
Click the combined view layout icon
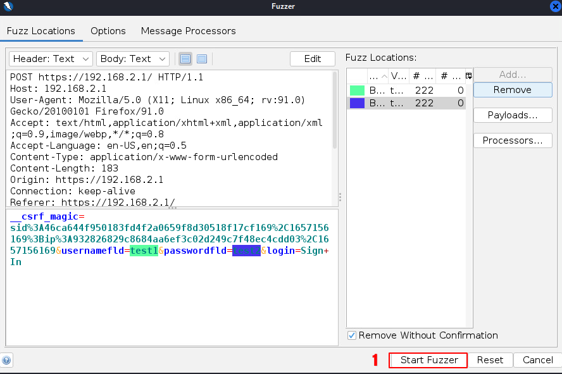pos(202,59)
